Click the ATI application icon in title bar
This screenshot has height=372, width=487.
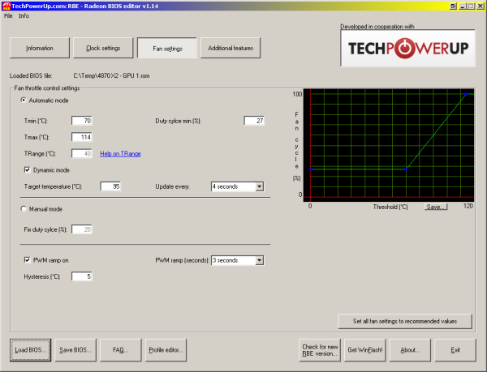(x=6, y=6)
